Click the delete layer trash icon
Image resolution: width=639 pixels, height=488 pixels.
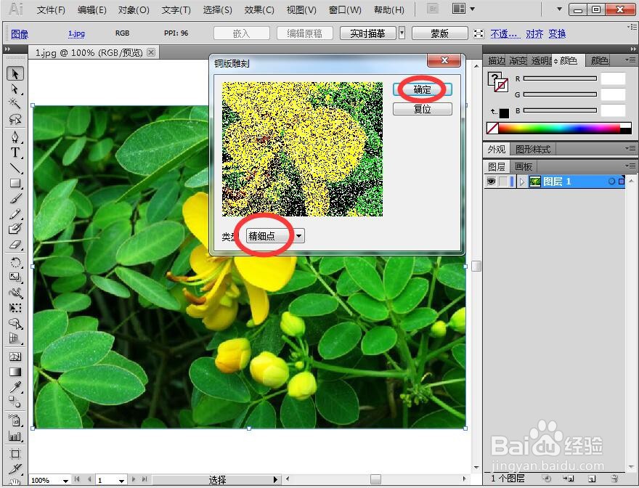click(x=614, y=479)
